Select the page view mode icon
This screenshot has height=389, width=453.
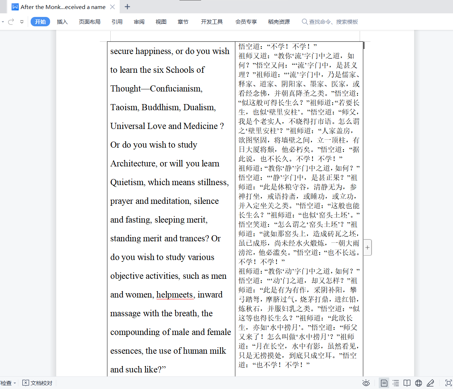[384, 383]
